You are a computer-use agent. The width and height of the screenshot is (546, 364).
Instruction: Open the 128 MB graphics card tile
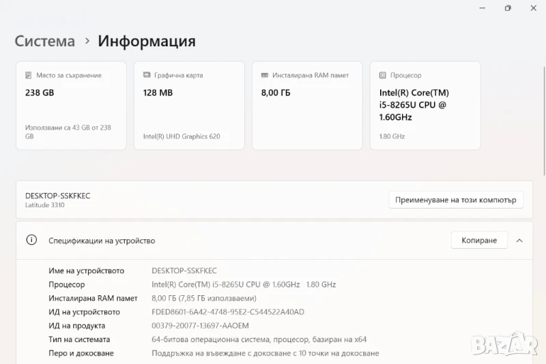pos(189,106)
